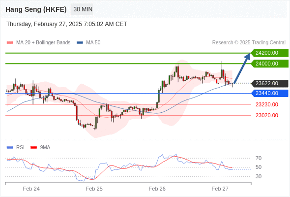Click the MA 20 + Bollinger Bands legend label
The height and width of the screenshot is (197, 290).
click(x=43, y=43)
